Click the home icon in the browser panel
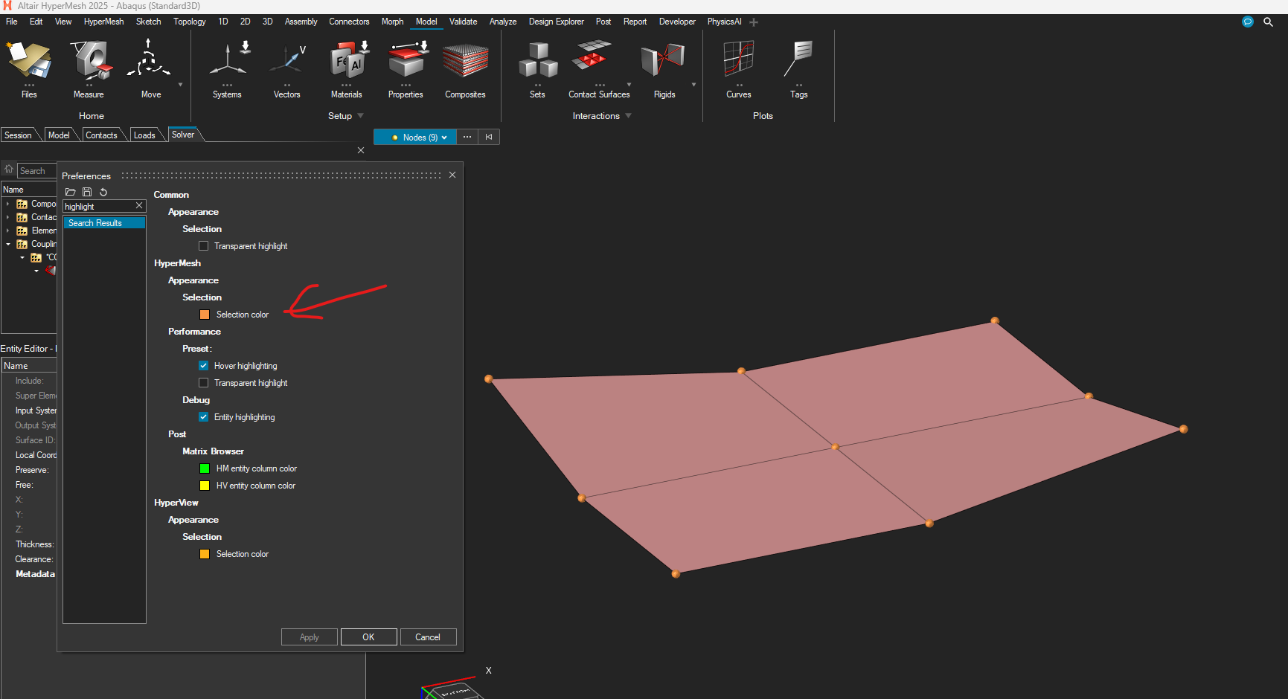 [9, 169]
